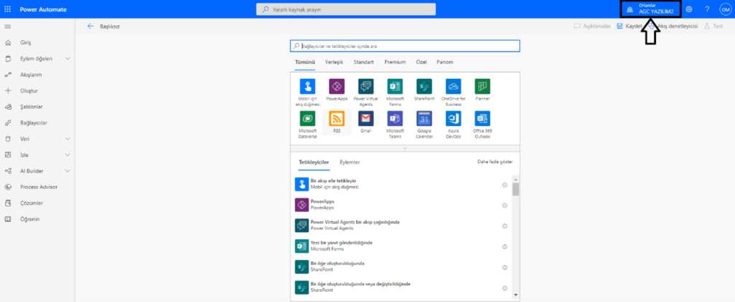Open Şablonlar in the sidebar

tap(32, 107)
